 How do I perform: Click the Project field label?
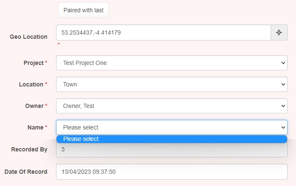[34, 63]
